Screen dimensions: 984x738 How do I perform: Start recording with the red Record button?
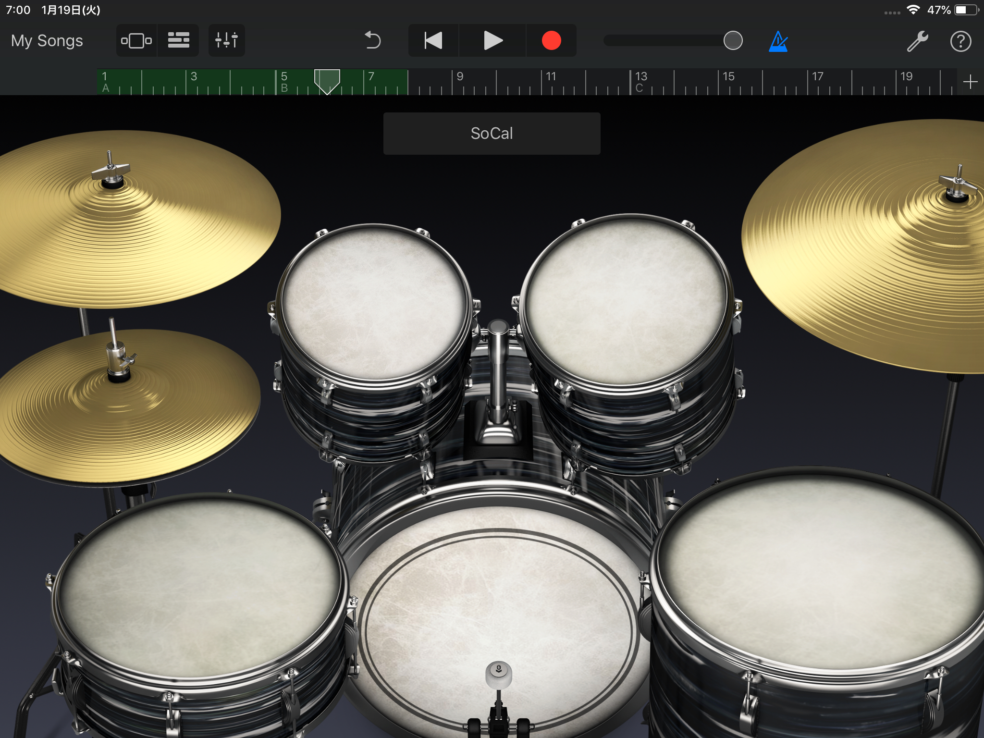point(552,41)
